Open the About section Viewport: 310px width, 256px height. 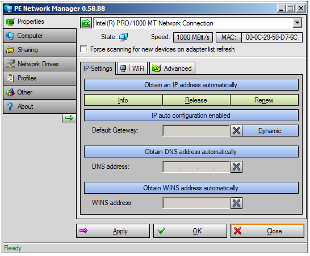40,106
